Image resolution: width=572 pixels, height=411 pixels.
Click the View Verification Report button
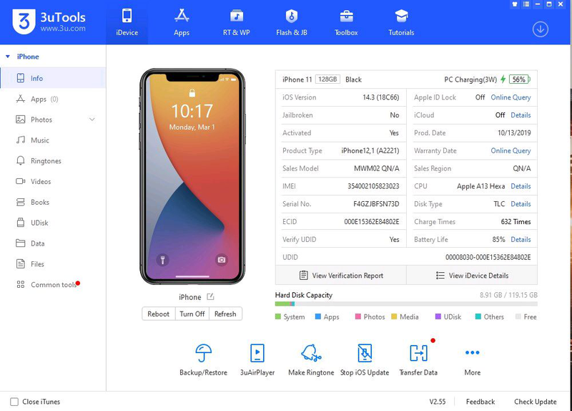(x=341, y=276)
